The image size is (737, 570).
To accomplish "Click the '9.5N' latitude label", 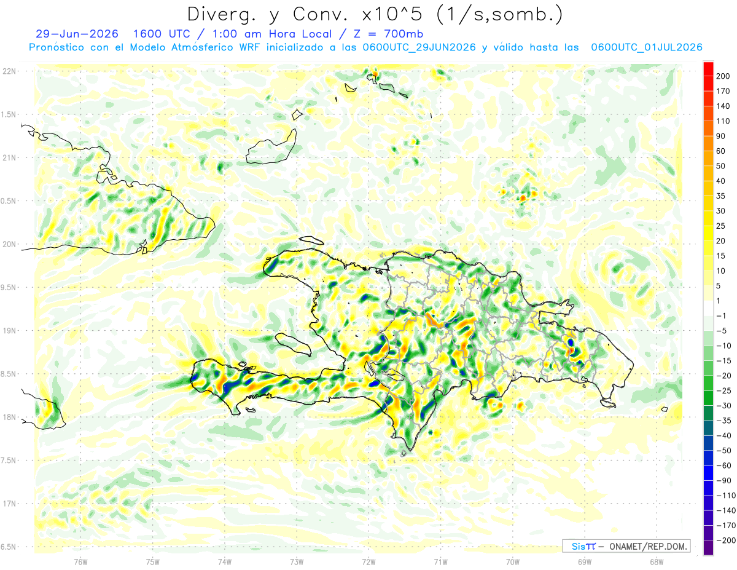I will [x=8, y=287].
